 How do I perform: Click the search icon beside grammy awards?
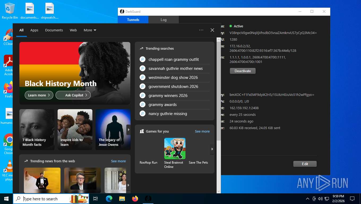pos(143,105)
